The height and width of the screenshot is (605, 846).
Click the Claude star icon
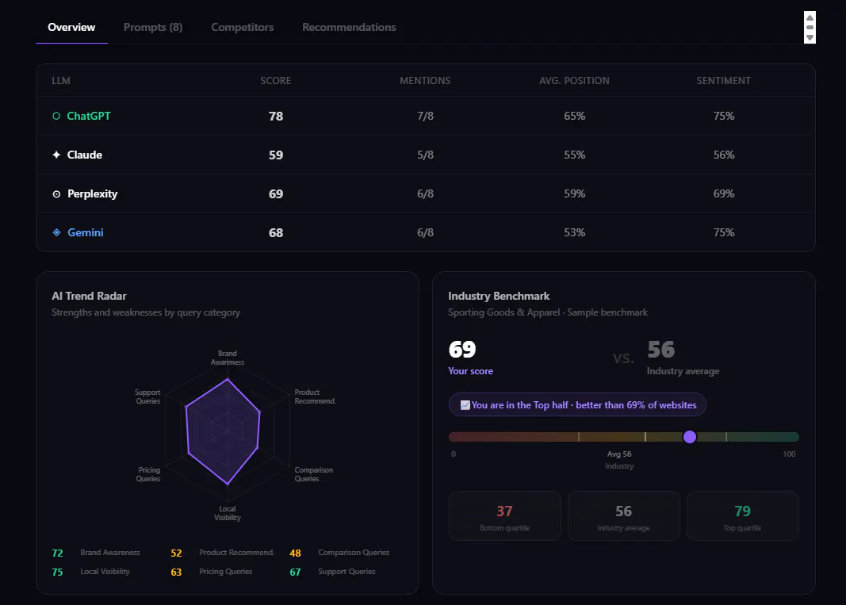point(56,155)
